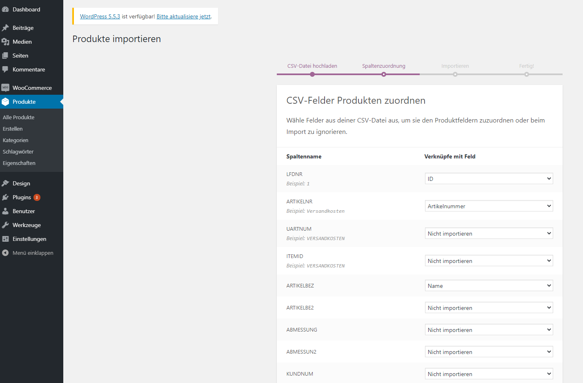583x383 pixels.
Task: Click the Werkzeuge wrench icon
Action: [x=5, y=225]
